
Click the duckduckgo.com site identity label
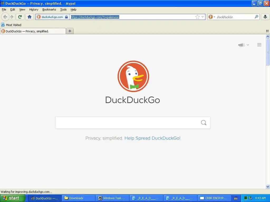[52, 17]
